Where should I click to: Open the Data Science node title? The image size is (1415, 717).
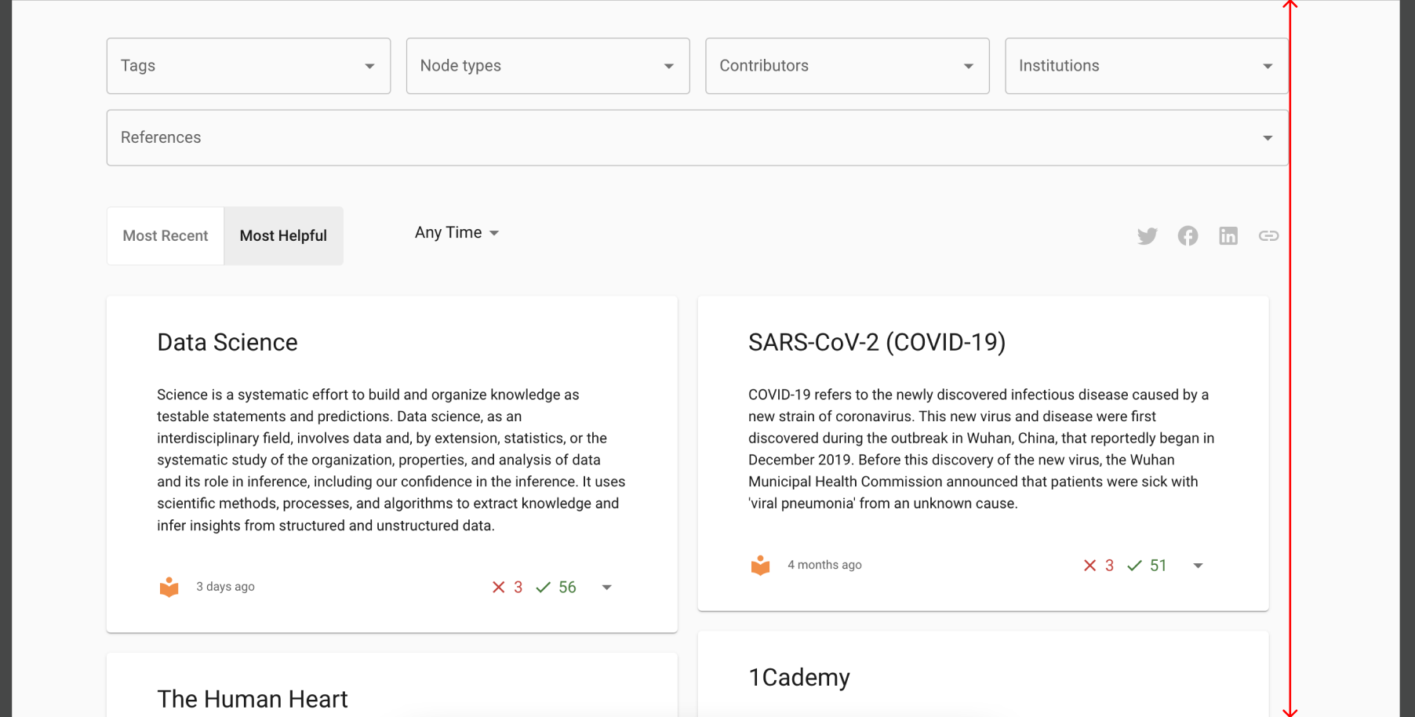pyautogui.click(x=227, y=342)
